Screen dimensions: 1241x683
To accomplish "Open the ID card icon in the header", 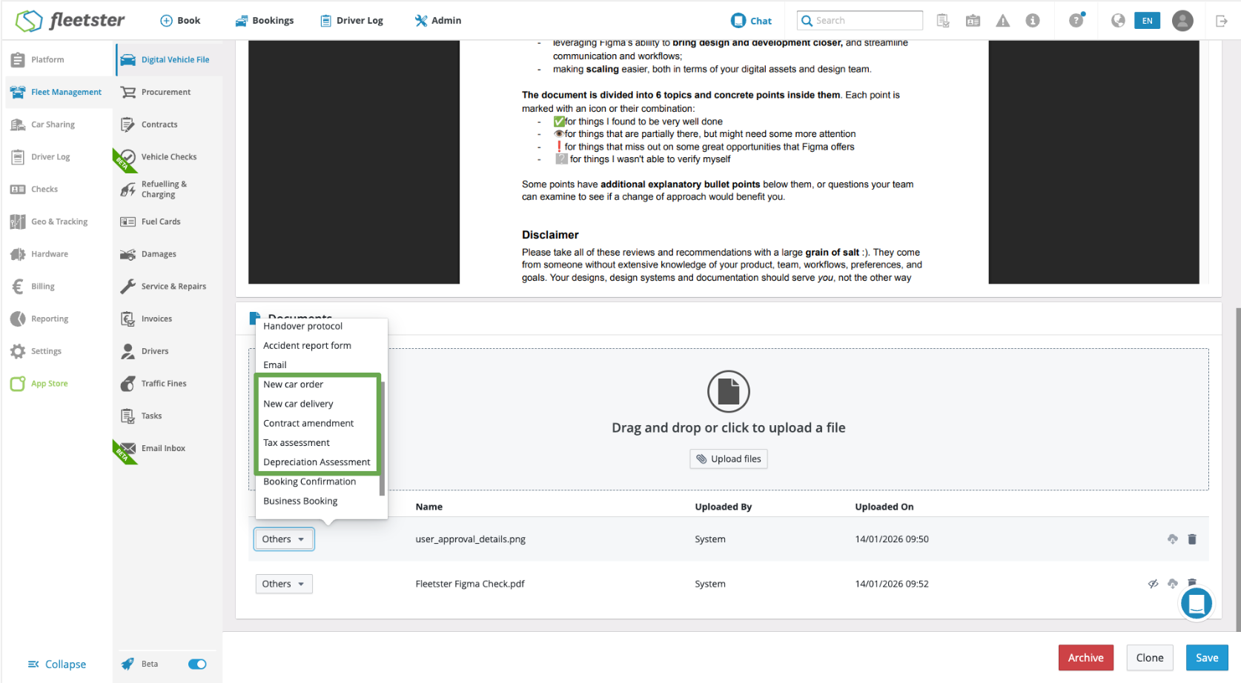I will click(973, 21).
